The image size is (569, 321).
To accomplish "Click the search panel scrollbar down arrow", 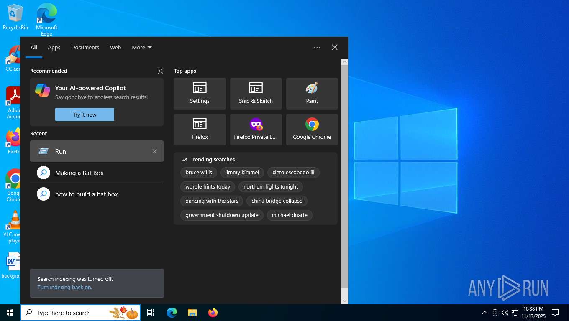I will click(x=345, y=301).
